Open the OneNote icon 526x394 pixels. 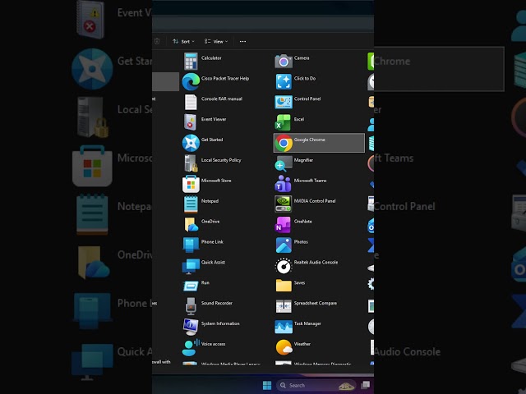pos(283,224)
